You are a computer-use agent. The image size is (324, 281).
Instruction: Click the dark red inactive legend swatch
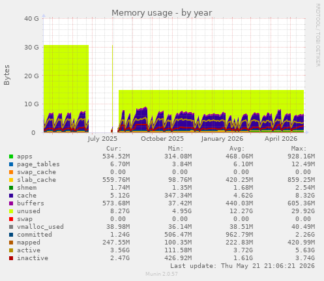pos(11,258)
